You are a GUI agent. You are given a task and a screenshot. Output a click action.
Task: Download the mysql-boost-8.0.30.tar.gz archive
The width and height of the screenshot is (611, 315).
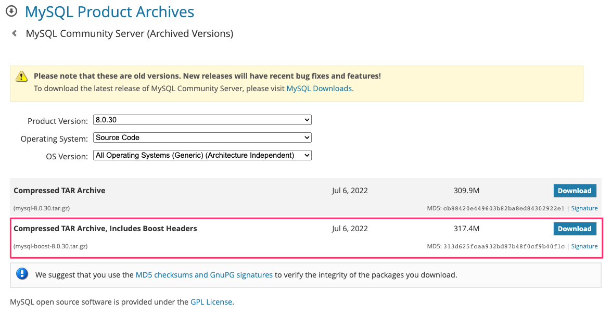(x=575, y=229)
